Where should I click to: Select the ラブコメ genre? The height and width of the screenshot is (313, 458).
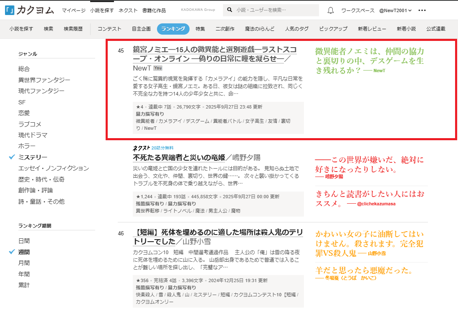pos(30,124)
